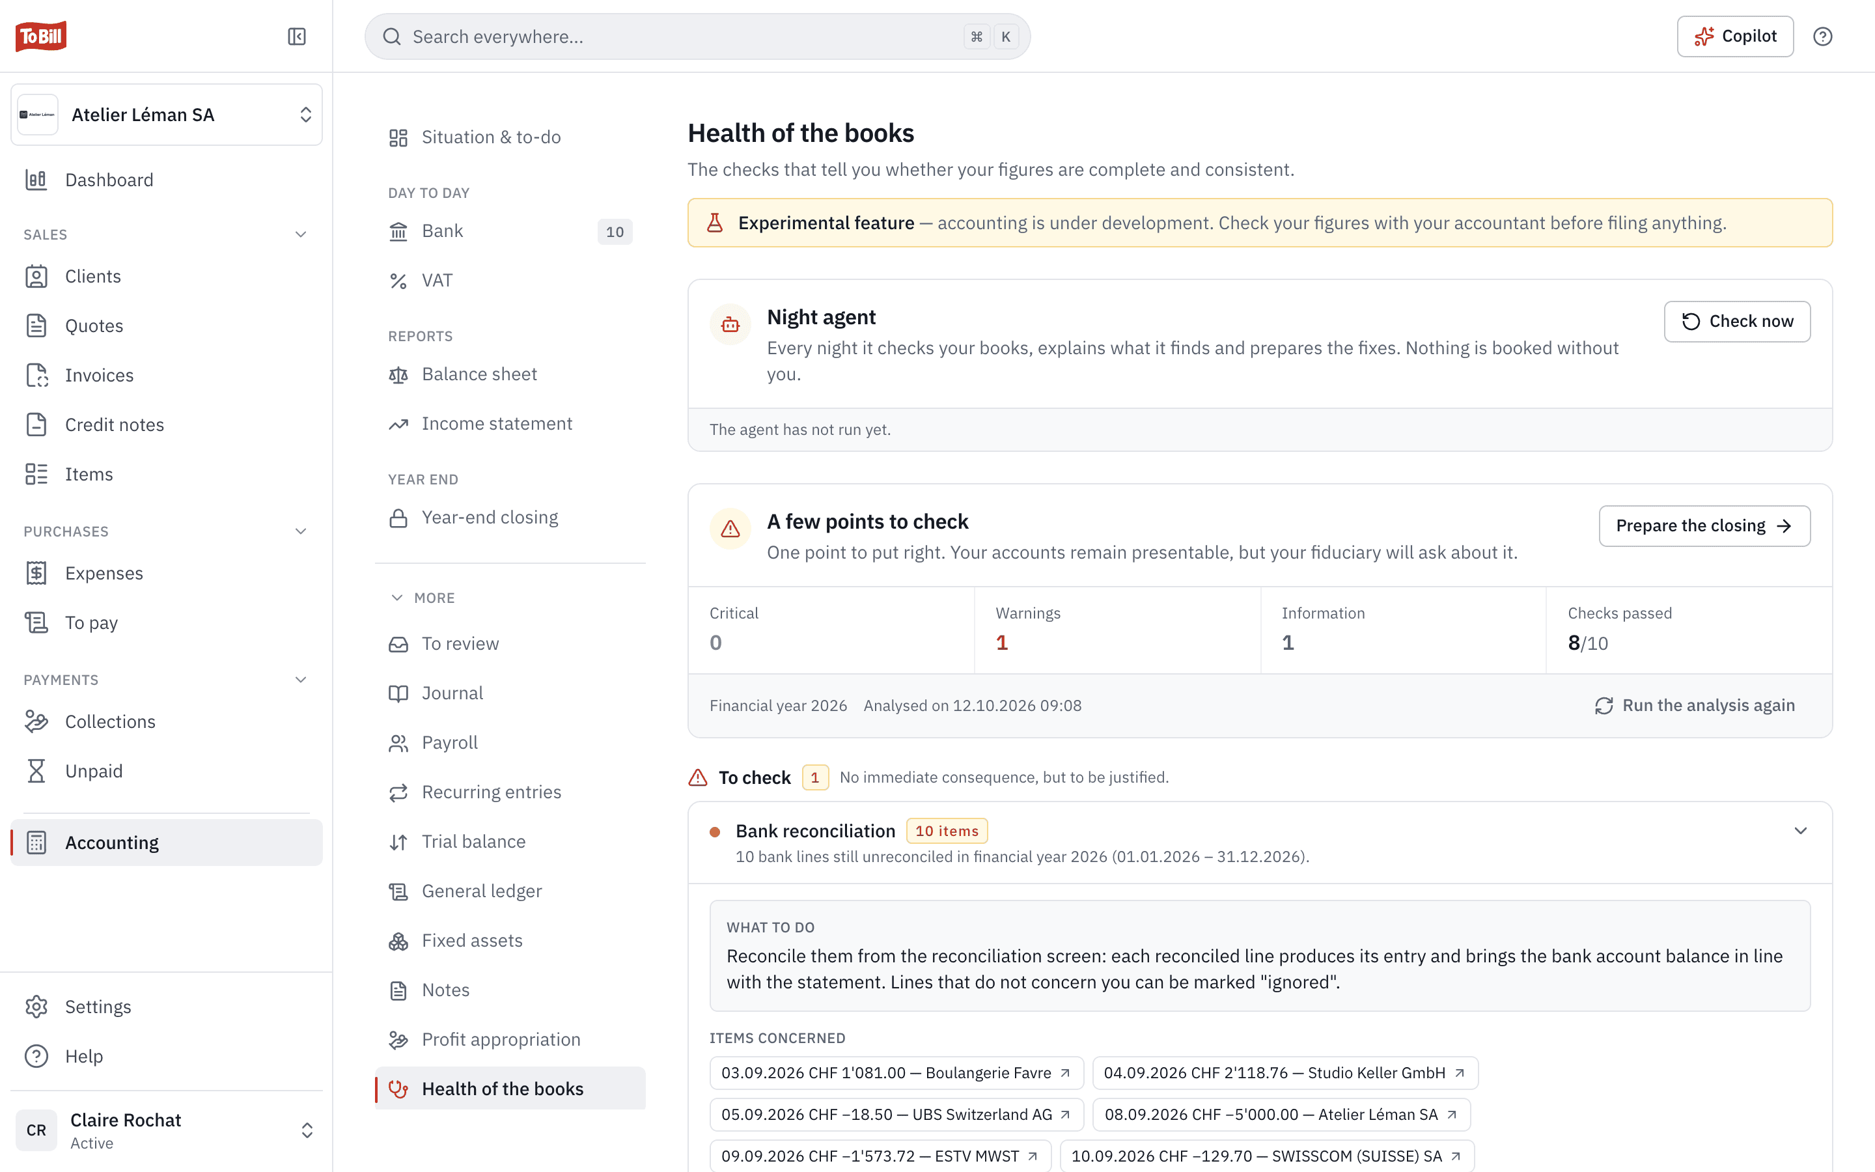1875x1172 pixels.
Task: Open the Studio Keller GmbH bank line
Action: (x=1285, y=1073)
